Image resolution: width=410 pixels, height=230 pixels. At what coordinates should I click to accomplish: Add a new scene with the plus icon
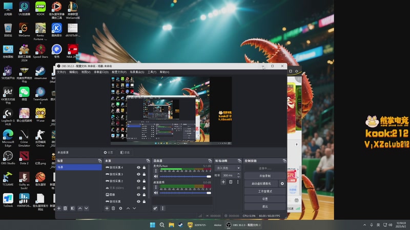click(x=59, y=209)
